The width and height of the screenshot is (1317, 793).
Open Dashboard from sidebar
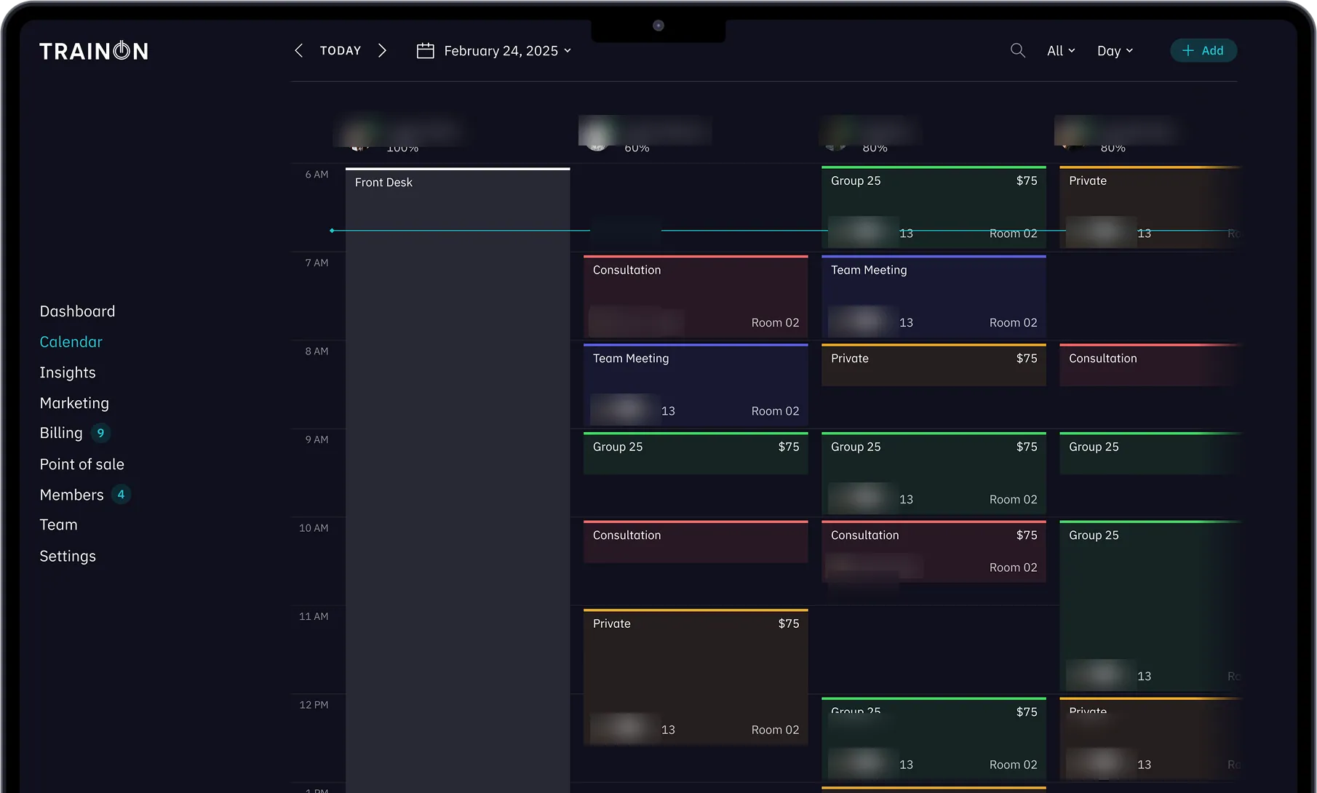[x=77, y=311]
